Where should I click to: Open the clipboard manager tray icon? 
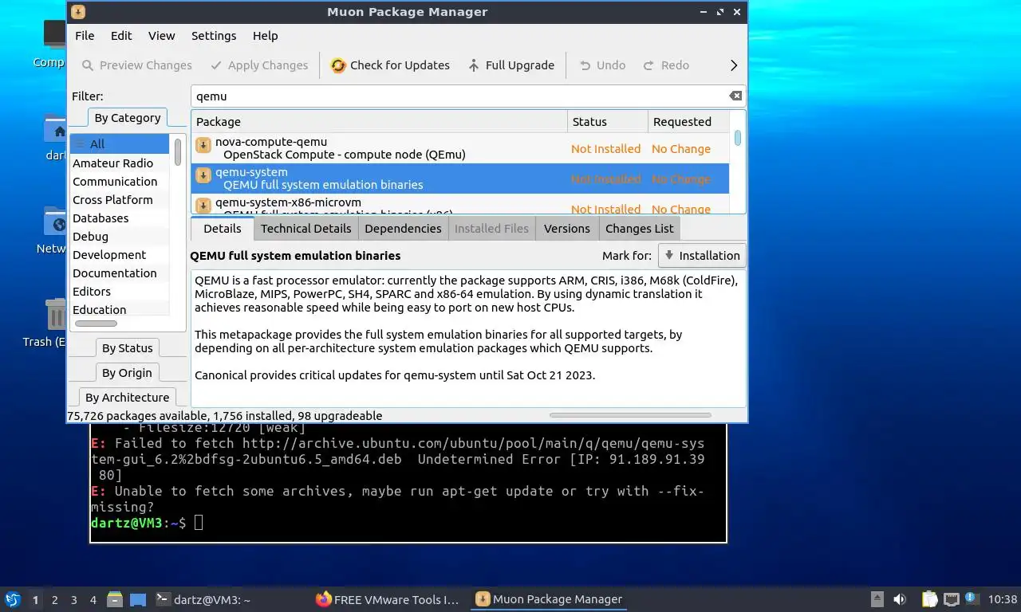(930, 599)
